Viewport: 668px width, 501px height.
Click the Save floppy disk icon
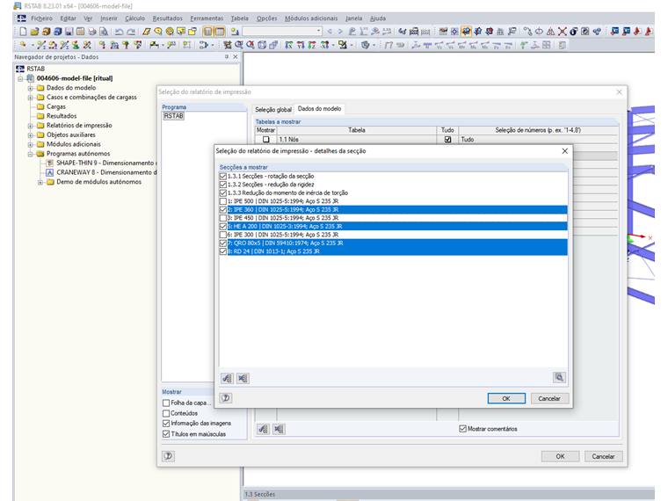[x=69, y=32]
